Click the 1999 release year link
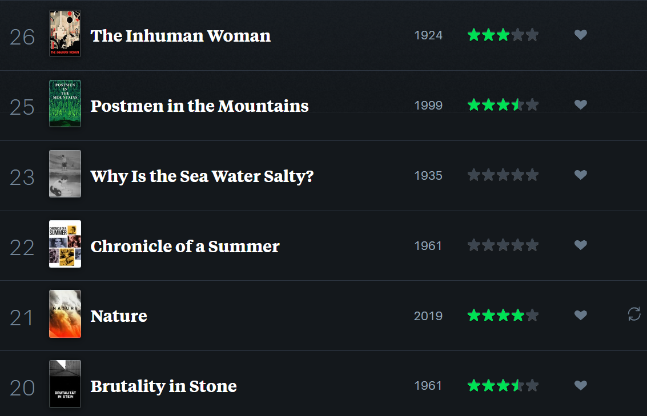Image resolution: width=647 pixels, height=416 pixels. coord(428,106)
